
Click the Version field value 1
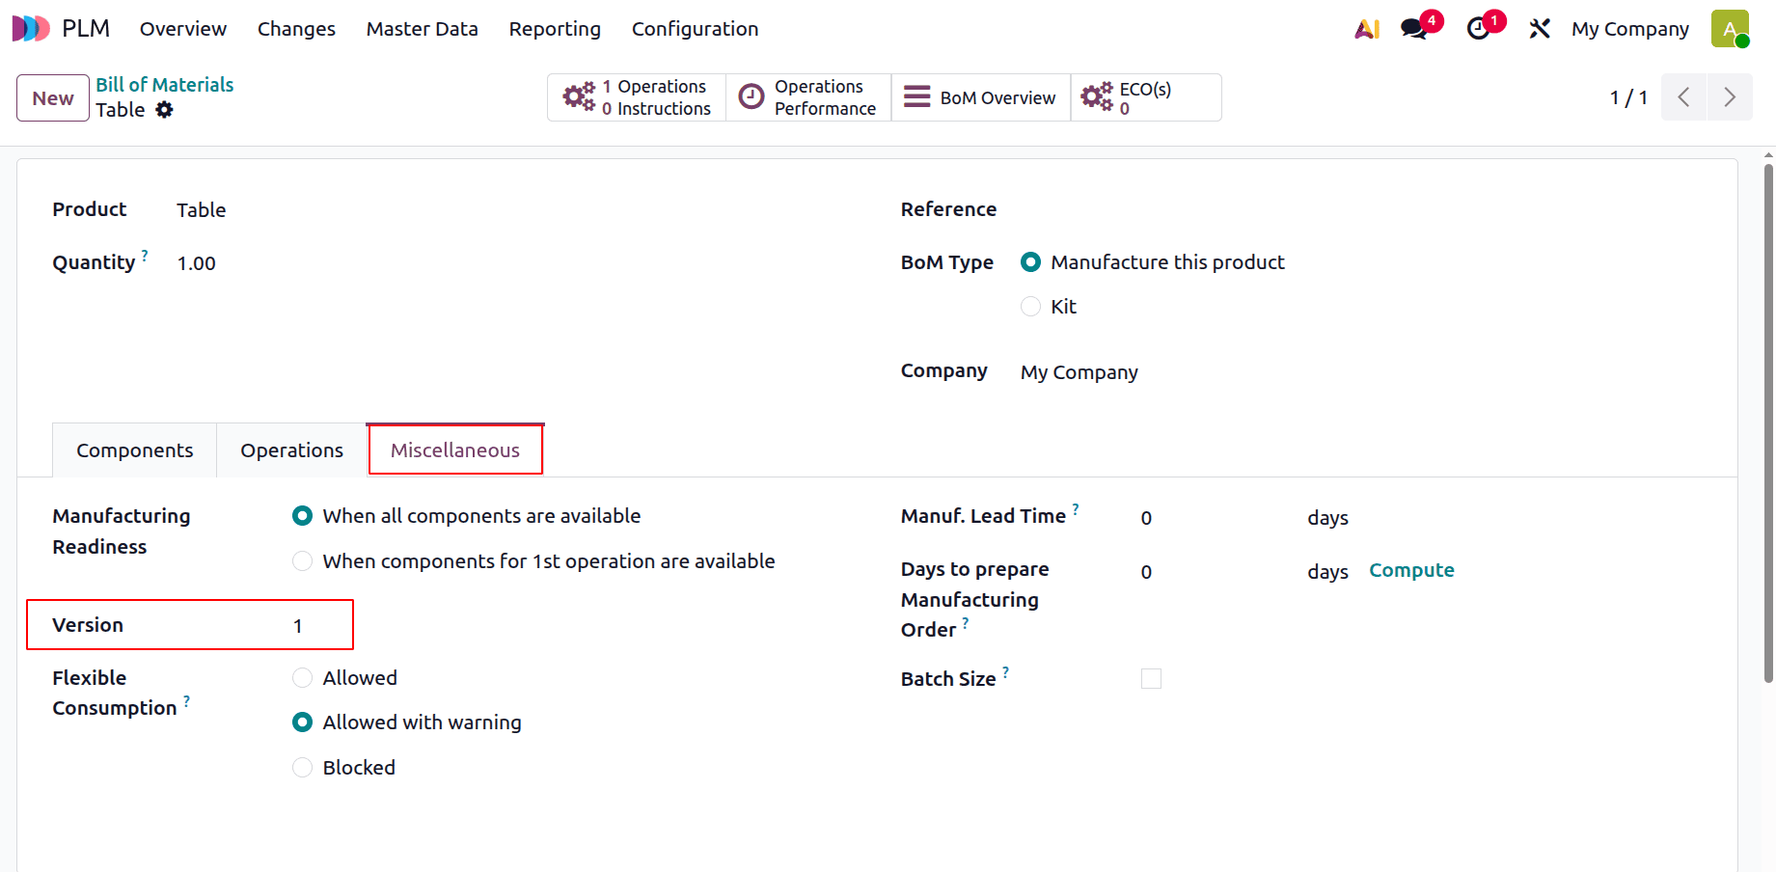coord(298,626)
